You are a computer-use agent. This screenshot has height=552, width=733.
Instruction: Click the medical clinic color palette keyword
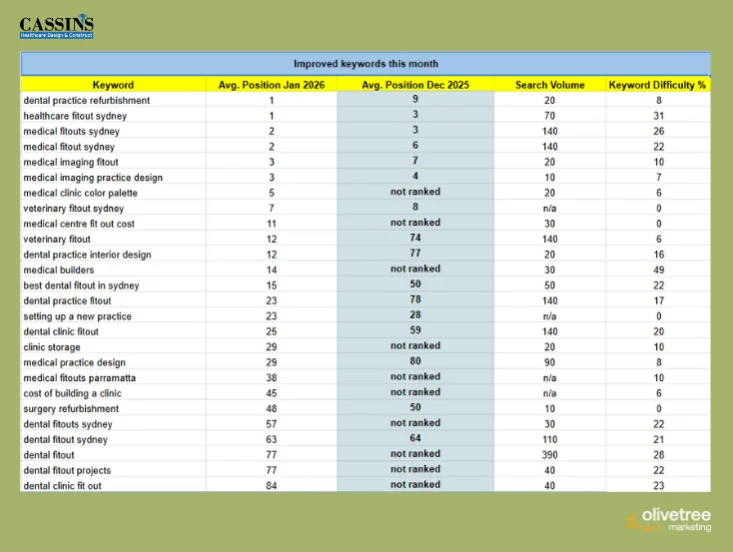[81, 193]
